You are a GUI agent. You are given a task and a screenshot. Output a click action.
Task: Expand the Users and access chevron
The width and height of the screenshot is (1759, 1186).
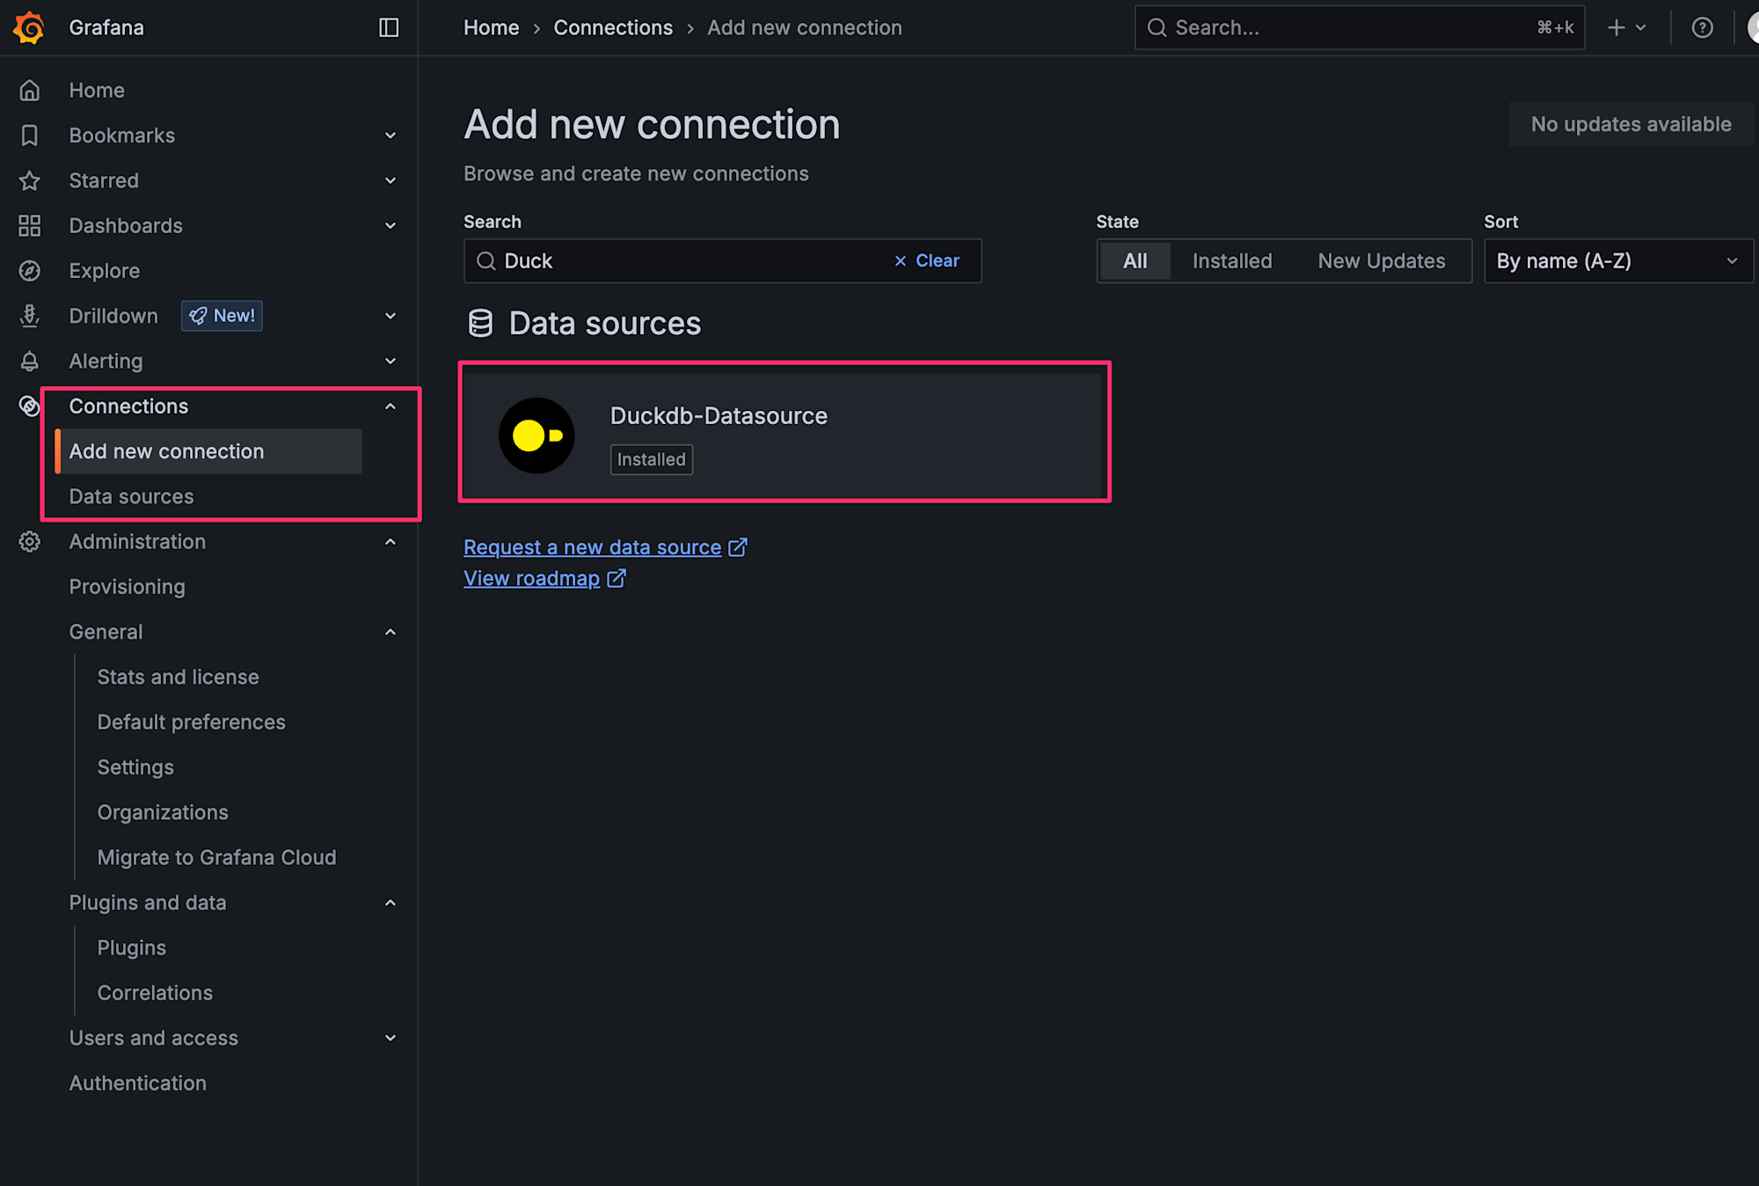(390, 1037)
